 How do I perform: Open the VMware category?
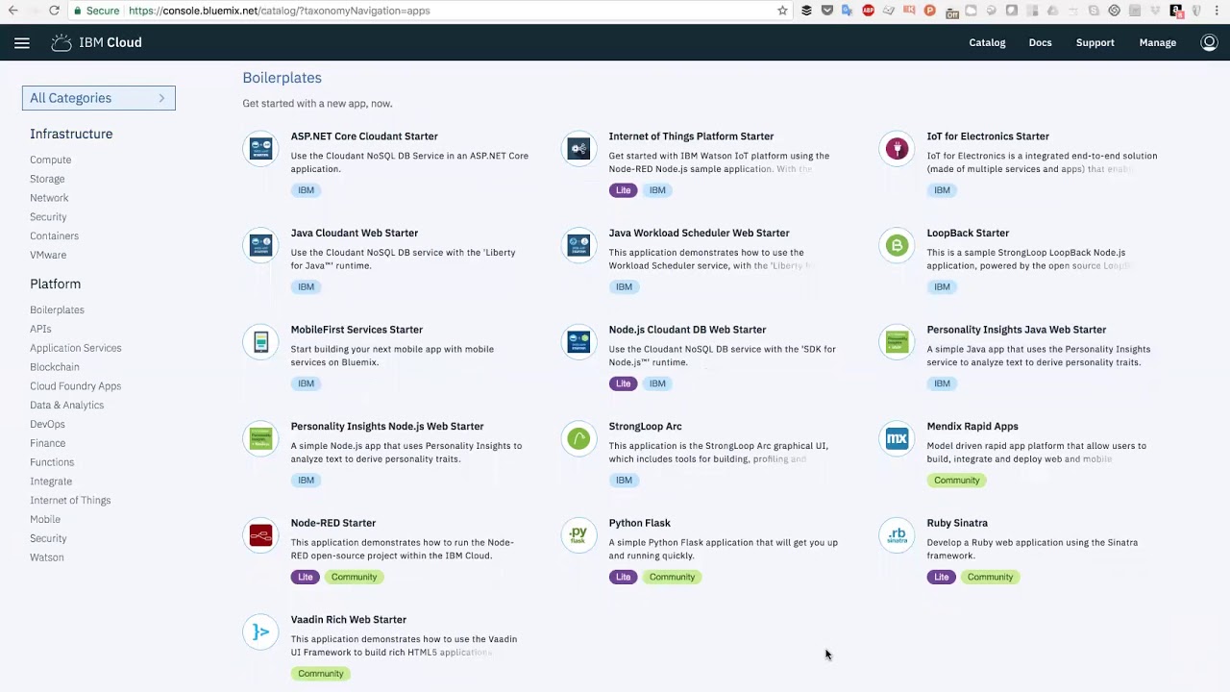pyautogui.click(x=48, y=255)
